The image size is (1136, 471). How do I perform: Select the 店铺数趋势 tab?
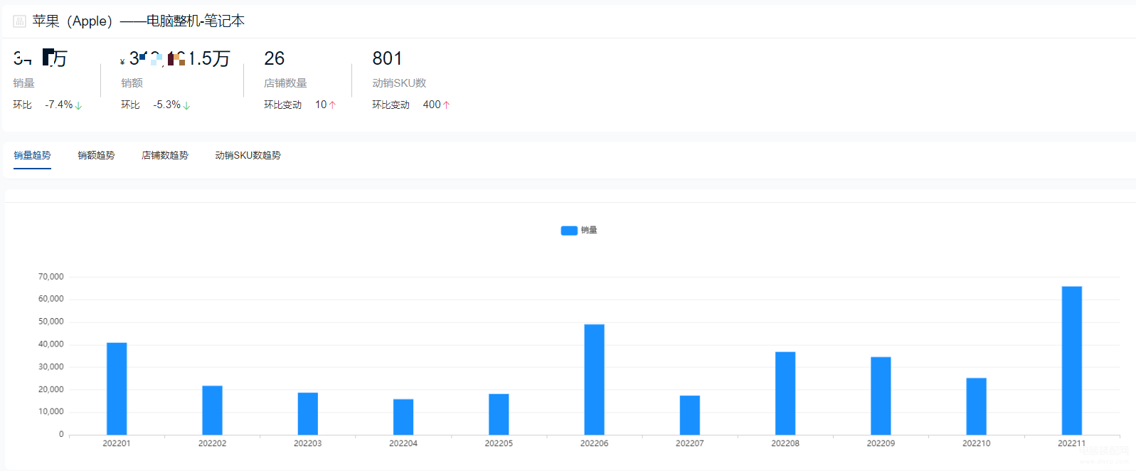(164, 155)
